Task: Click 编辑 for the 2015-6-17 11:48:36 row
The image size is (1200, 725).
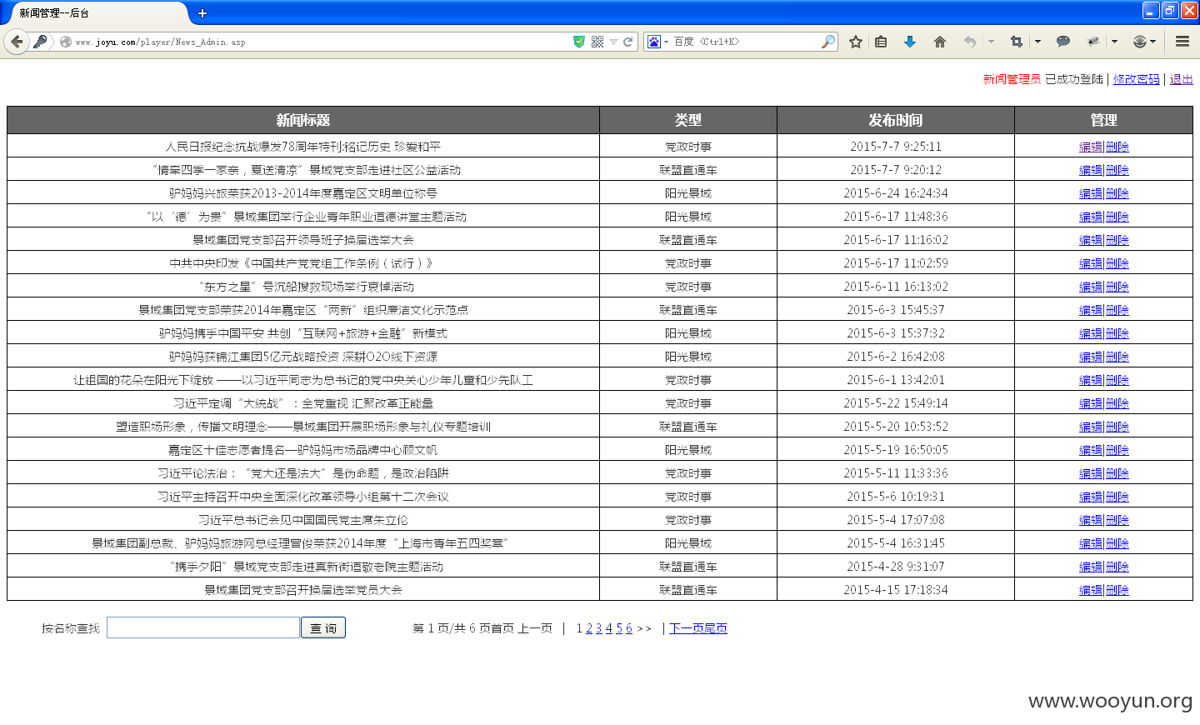Action: [1091, 217]
